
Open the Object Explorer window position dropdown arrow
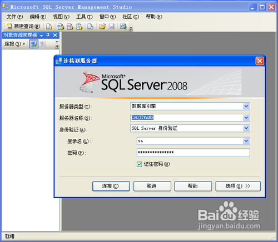pos(41,35)
